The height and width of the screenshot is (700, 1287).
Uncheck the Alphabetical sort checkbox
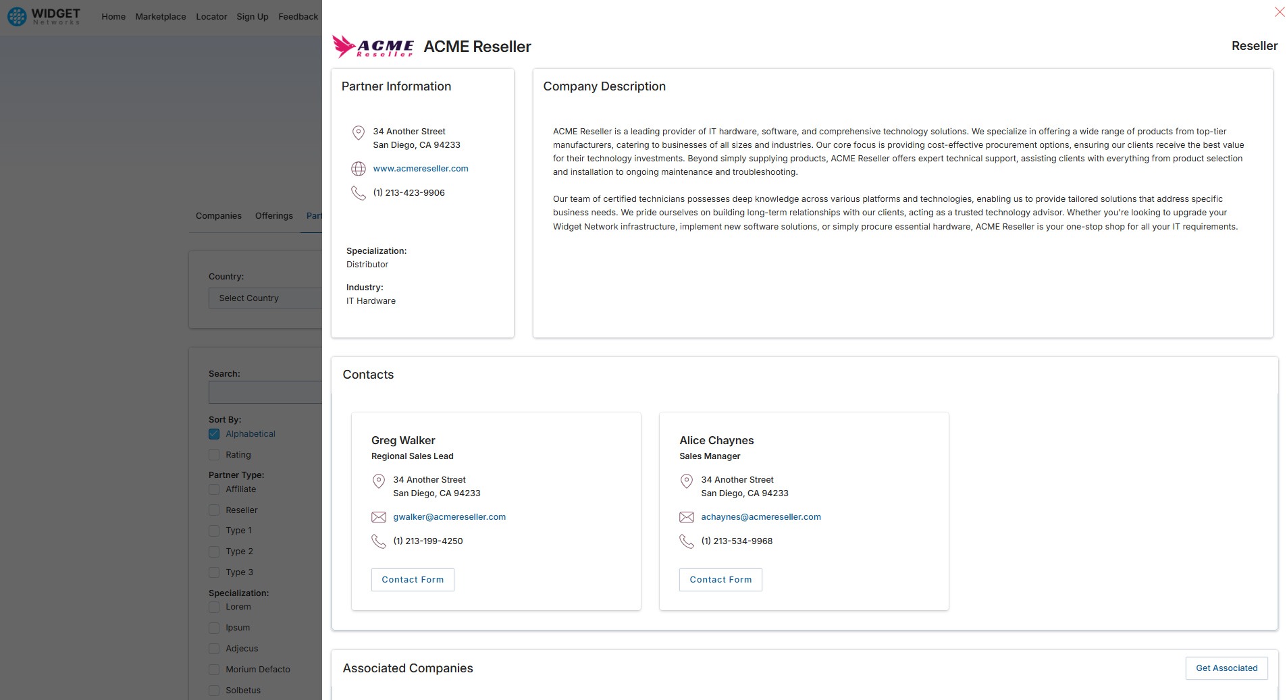pyautogui.click(x=214, y=434)
